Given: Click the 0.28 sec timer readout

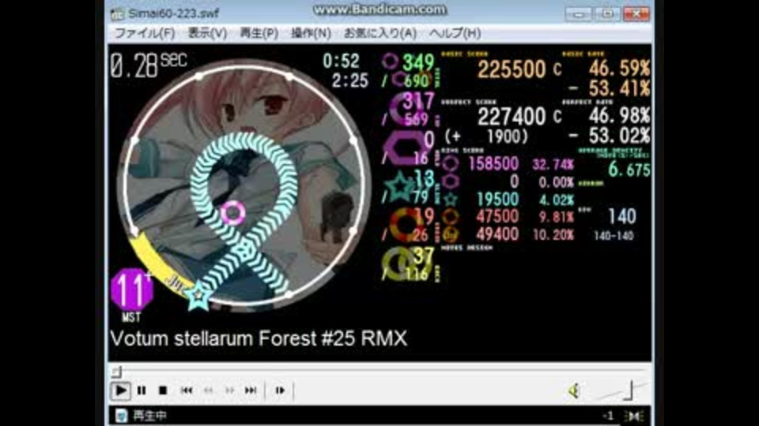Looking at the screenshot, I should coord(149,65).
